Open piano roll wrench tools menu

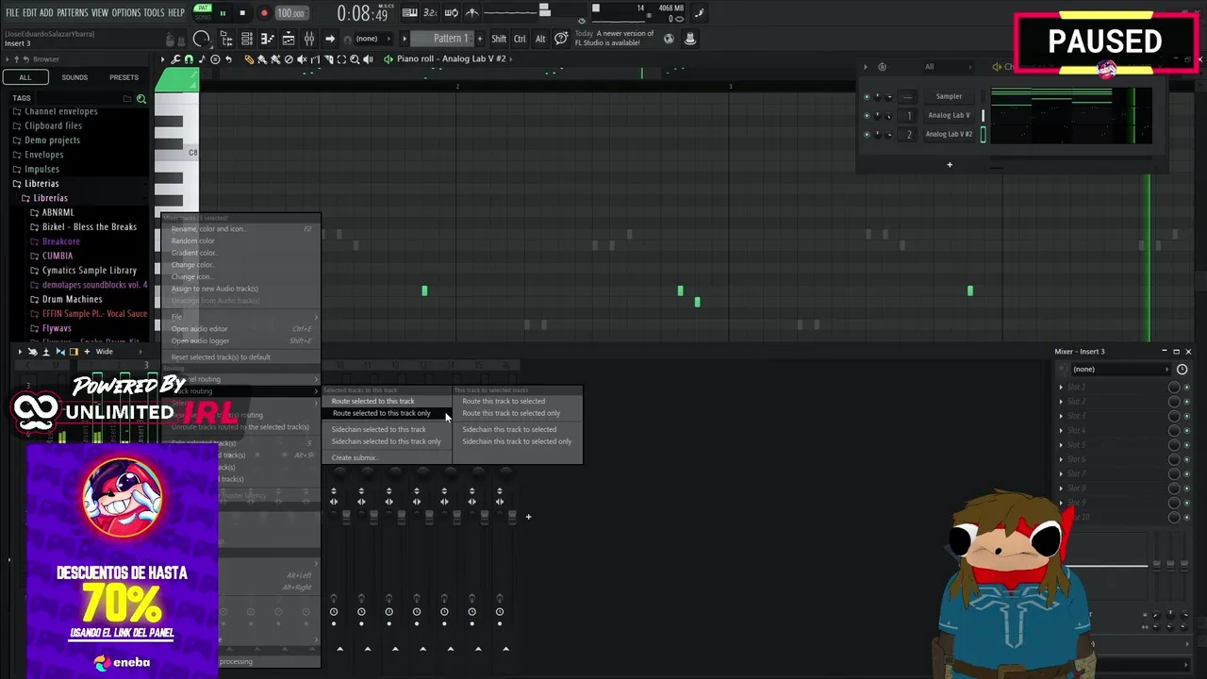(175, 59)
